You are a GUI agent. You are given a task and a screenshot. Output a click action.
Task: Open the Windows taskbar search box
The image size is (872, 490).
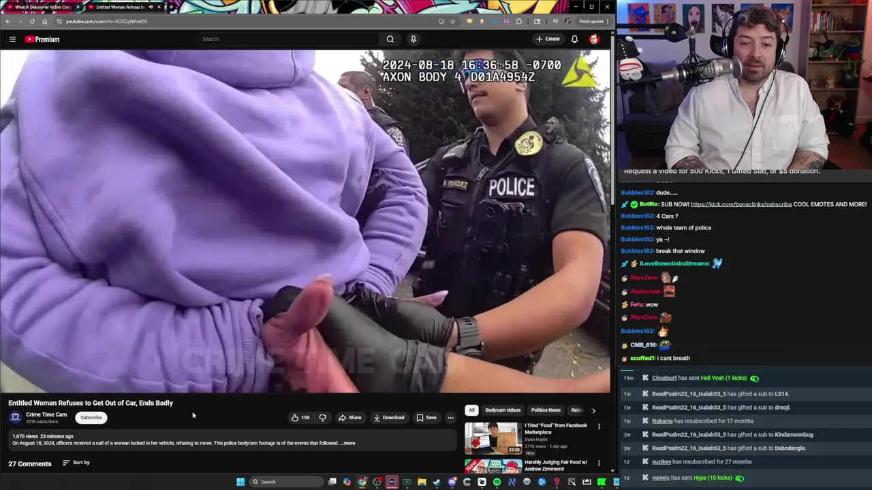[285, 482]
